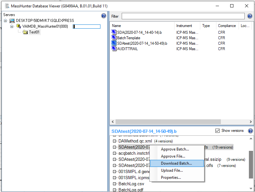
Task: Click inside the Filter text field
Action: (183, 16)
